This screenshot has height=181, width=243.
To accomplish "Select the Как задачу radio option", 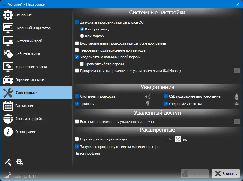I will pyautogui.click(x=82, y=36).
